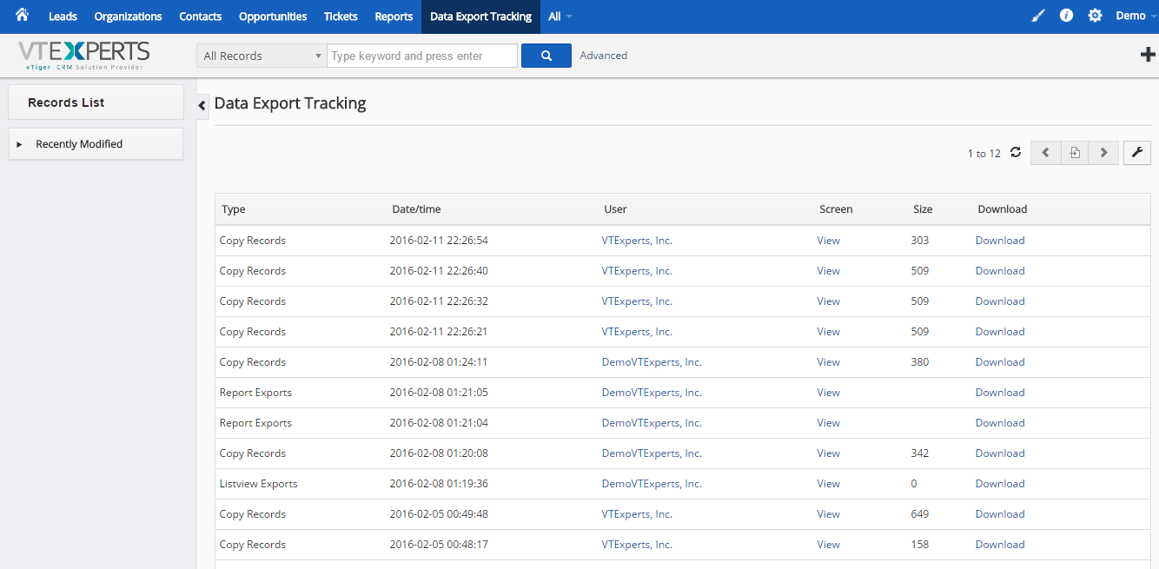Download the 22:26:21 export
Image resolution: width=1159 pixels, height=569 pixels.
point(1000,332)
